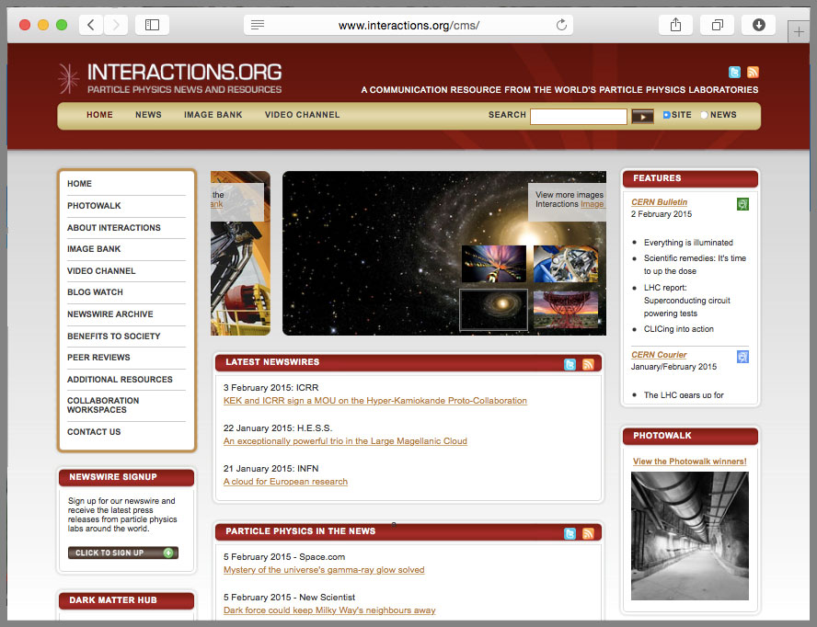Click the green icon beside CERN Bulletin

point(742,204)
